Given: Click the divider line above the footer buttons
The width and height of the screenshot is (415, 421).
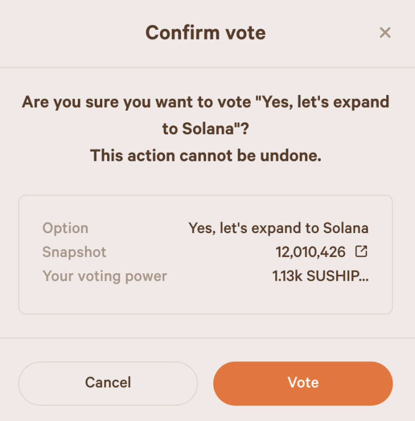Looking at the screenshot, I should tap(205, 338).
